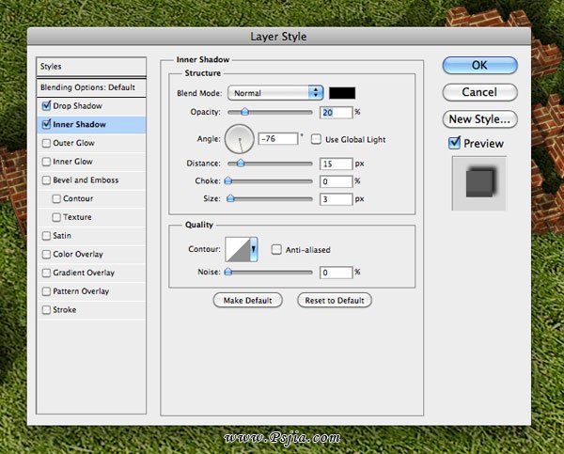Toggle the Preview checkbox

[x=455, y=143]
